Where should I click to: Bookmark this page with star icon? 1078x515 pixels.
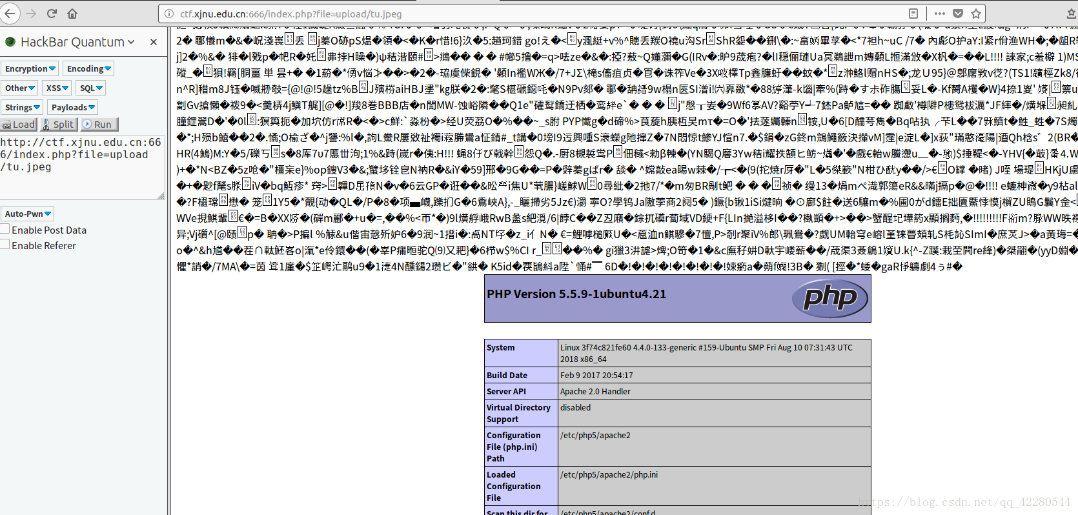(x=976, y=14)
